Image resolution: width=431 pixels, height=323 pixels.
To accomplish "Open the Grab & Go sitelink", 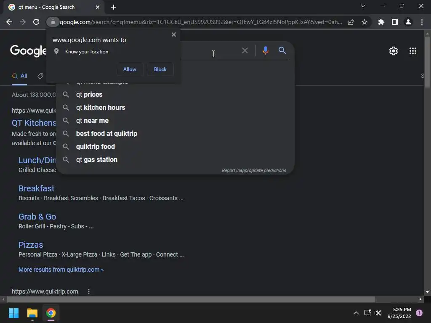I will (37, 217).
